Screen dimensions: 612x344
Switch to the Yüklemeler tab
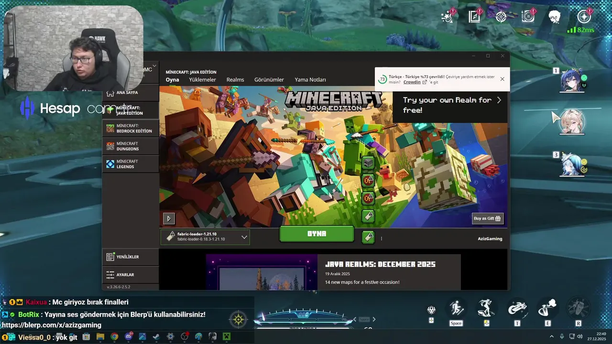202,80
